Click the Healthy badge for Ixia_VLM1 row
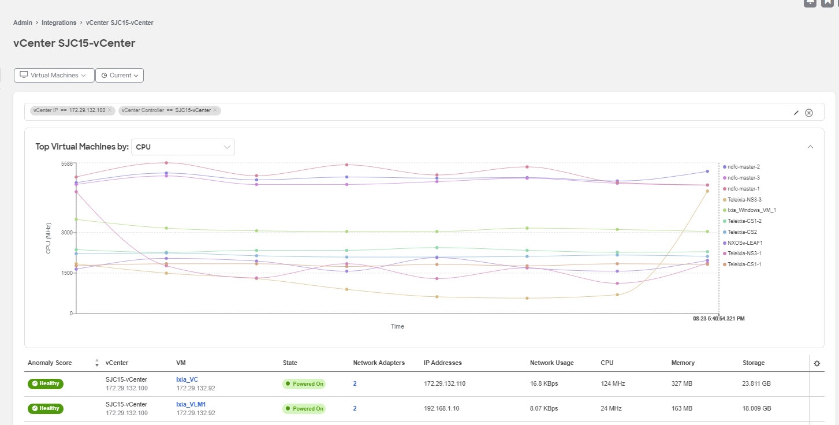 pyautogui.click(x=46, y=408)
